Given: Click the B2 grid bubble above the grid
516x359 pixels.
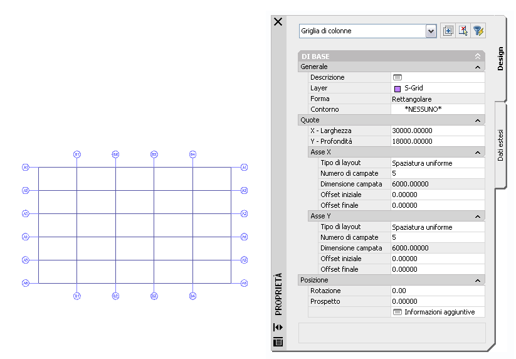Looking at the screenshot, I should coord(115,154).
